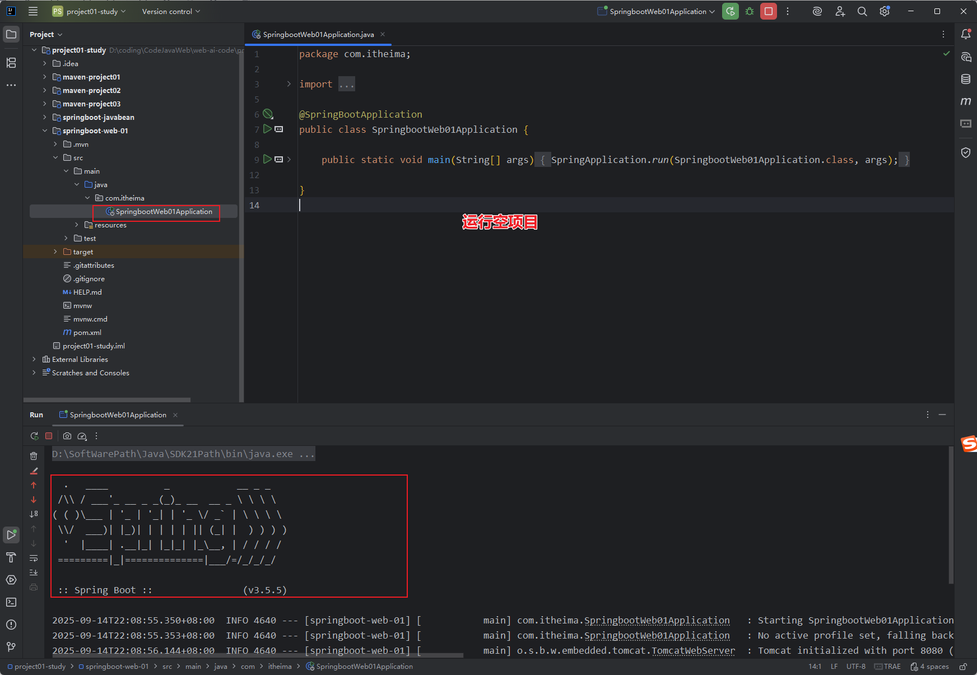The width and height of the screenshot is (977, 675).
Task: Close the Run panel SpringbootWeb01Application tab
Action: 175,415
